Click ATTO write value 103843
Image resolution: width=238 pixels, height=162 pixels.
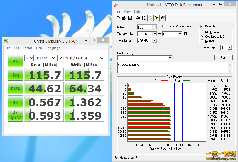[213, 132]
